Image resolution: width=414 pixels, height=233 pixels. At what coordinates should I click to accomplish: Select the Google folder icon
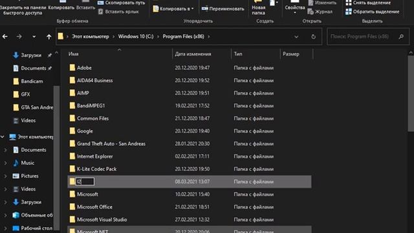coord(72,131)
